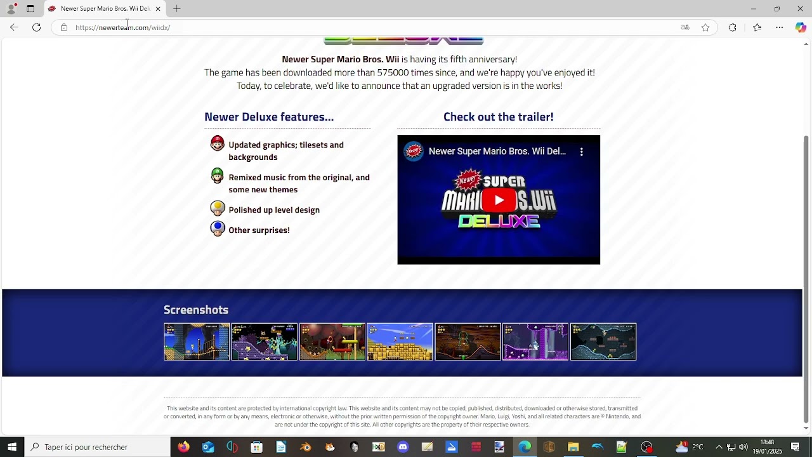Open the fifth screenshot thumbnail with dark orange hills

point(468,342)
